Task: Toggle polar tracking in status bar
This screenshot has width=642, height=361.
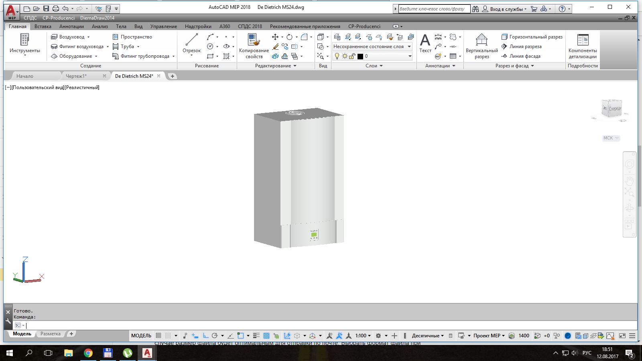Action: pos(215,336)
